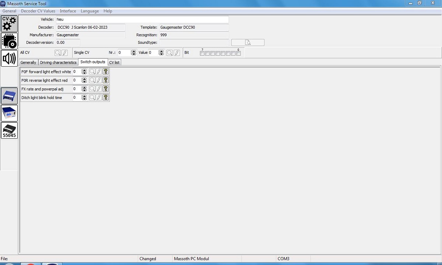Read single CV using magnifier icon

tap(169, 53)
